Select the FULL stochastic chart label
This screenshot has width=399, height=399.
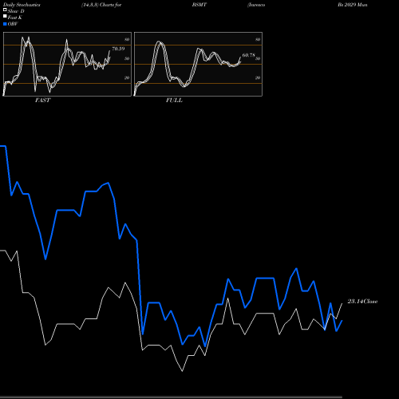pyautogui.click(x=174, y=101)
